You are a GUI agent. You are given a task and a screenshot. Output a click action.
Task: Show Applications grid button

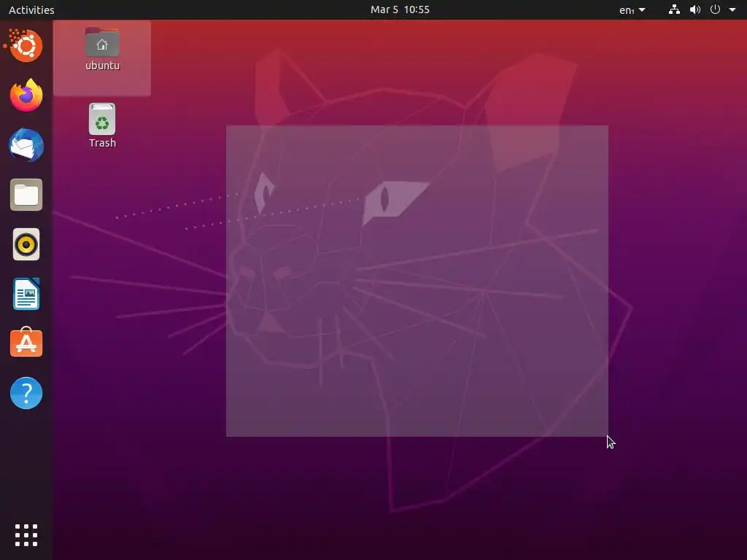[x=26, y=535]
